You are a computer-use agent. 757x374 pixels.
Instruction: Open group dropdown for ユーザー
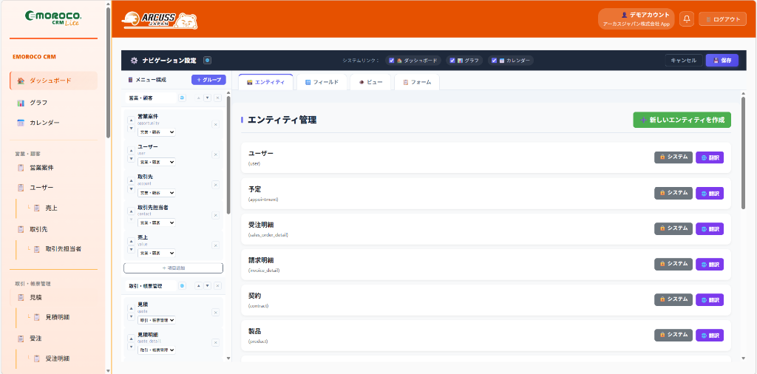(157, 162)
